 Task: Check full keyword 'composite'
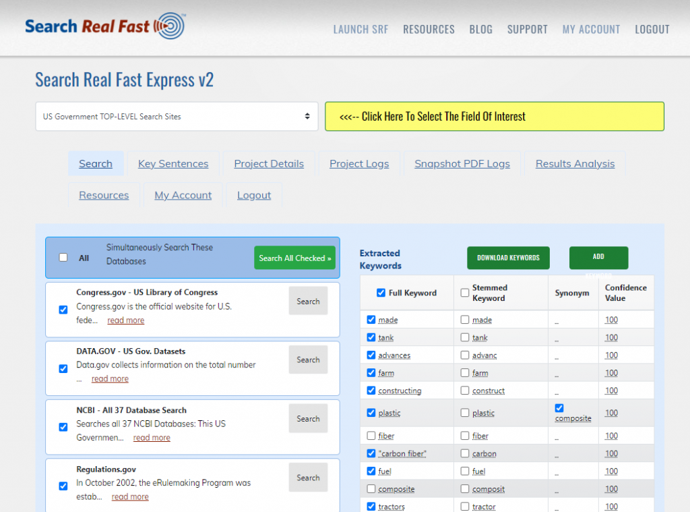[371, 488]
